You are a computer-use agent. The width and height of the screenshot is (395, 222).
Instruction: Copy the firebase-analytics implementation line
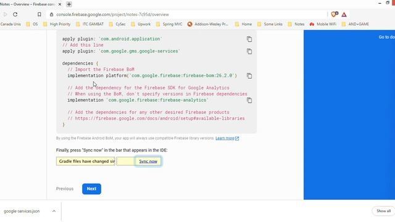(249, 100)
